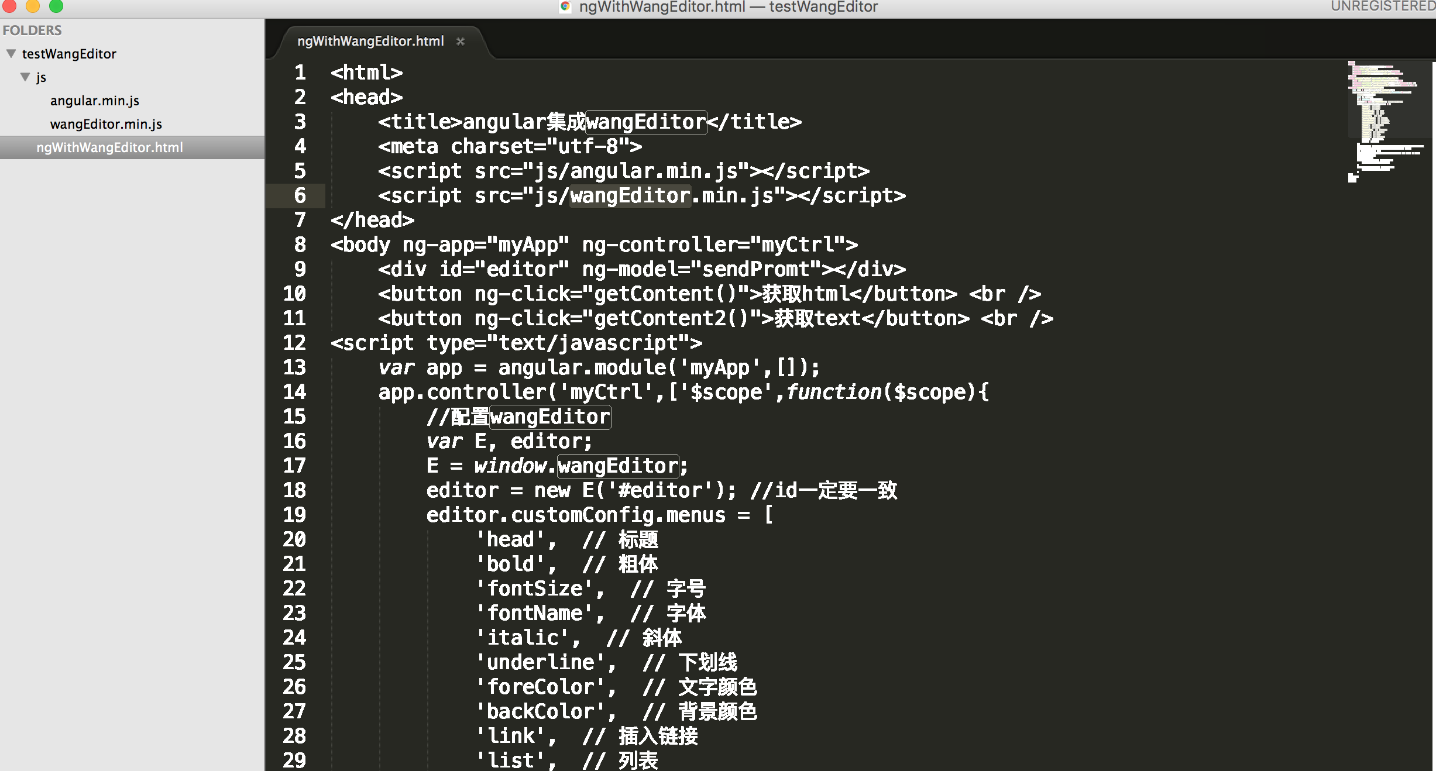The image size is (1436, 771).
Task: Click the testWangEditor folder name
Action: click(x=69, y=54)
